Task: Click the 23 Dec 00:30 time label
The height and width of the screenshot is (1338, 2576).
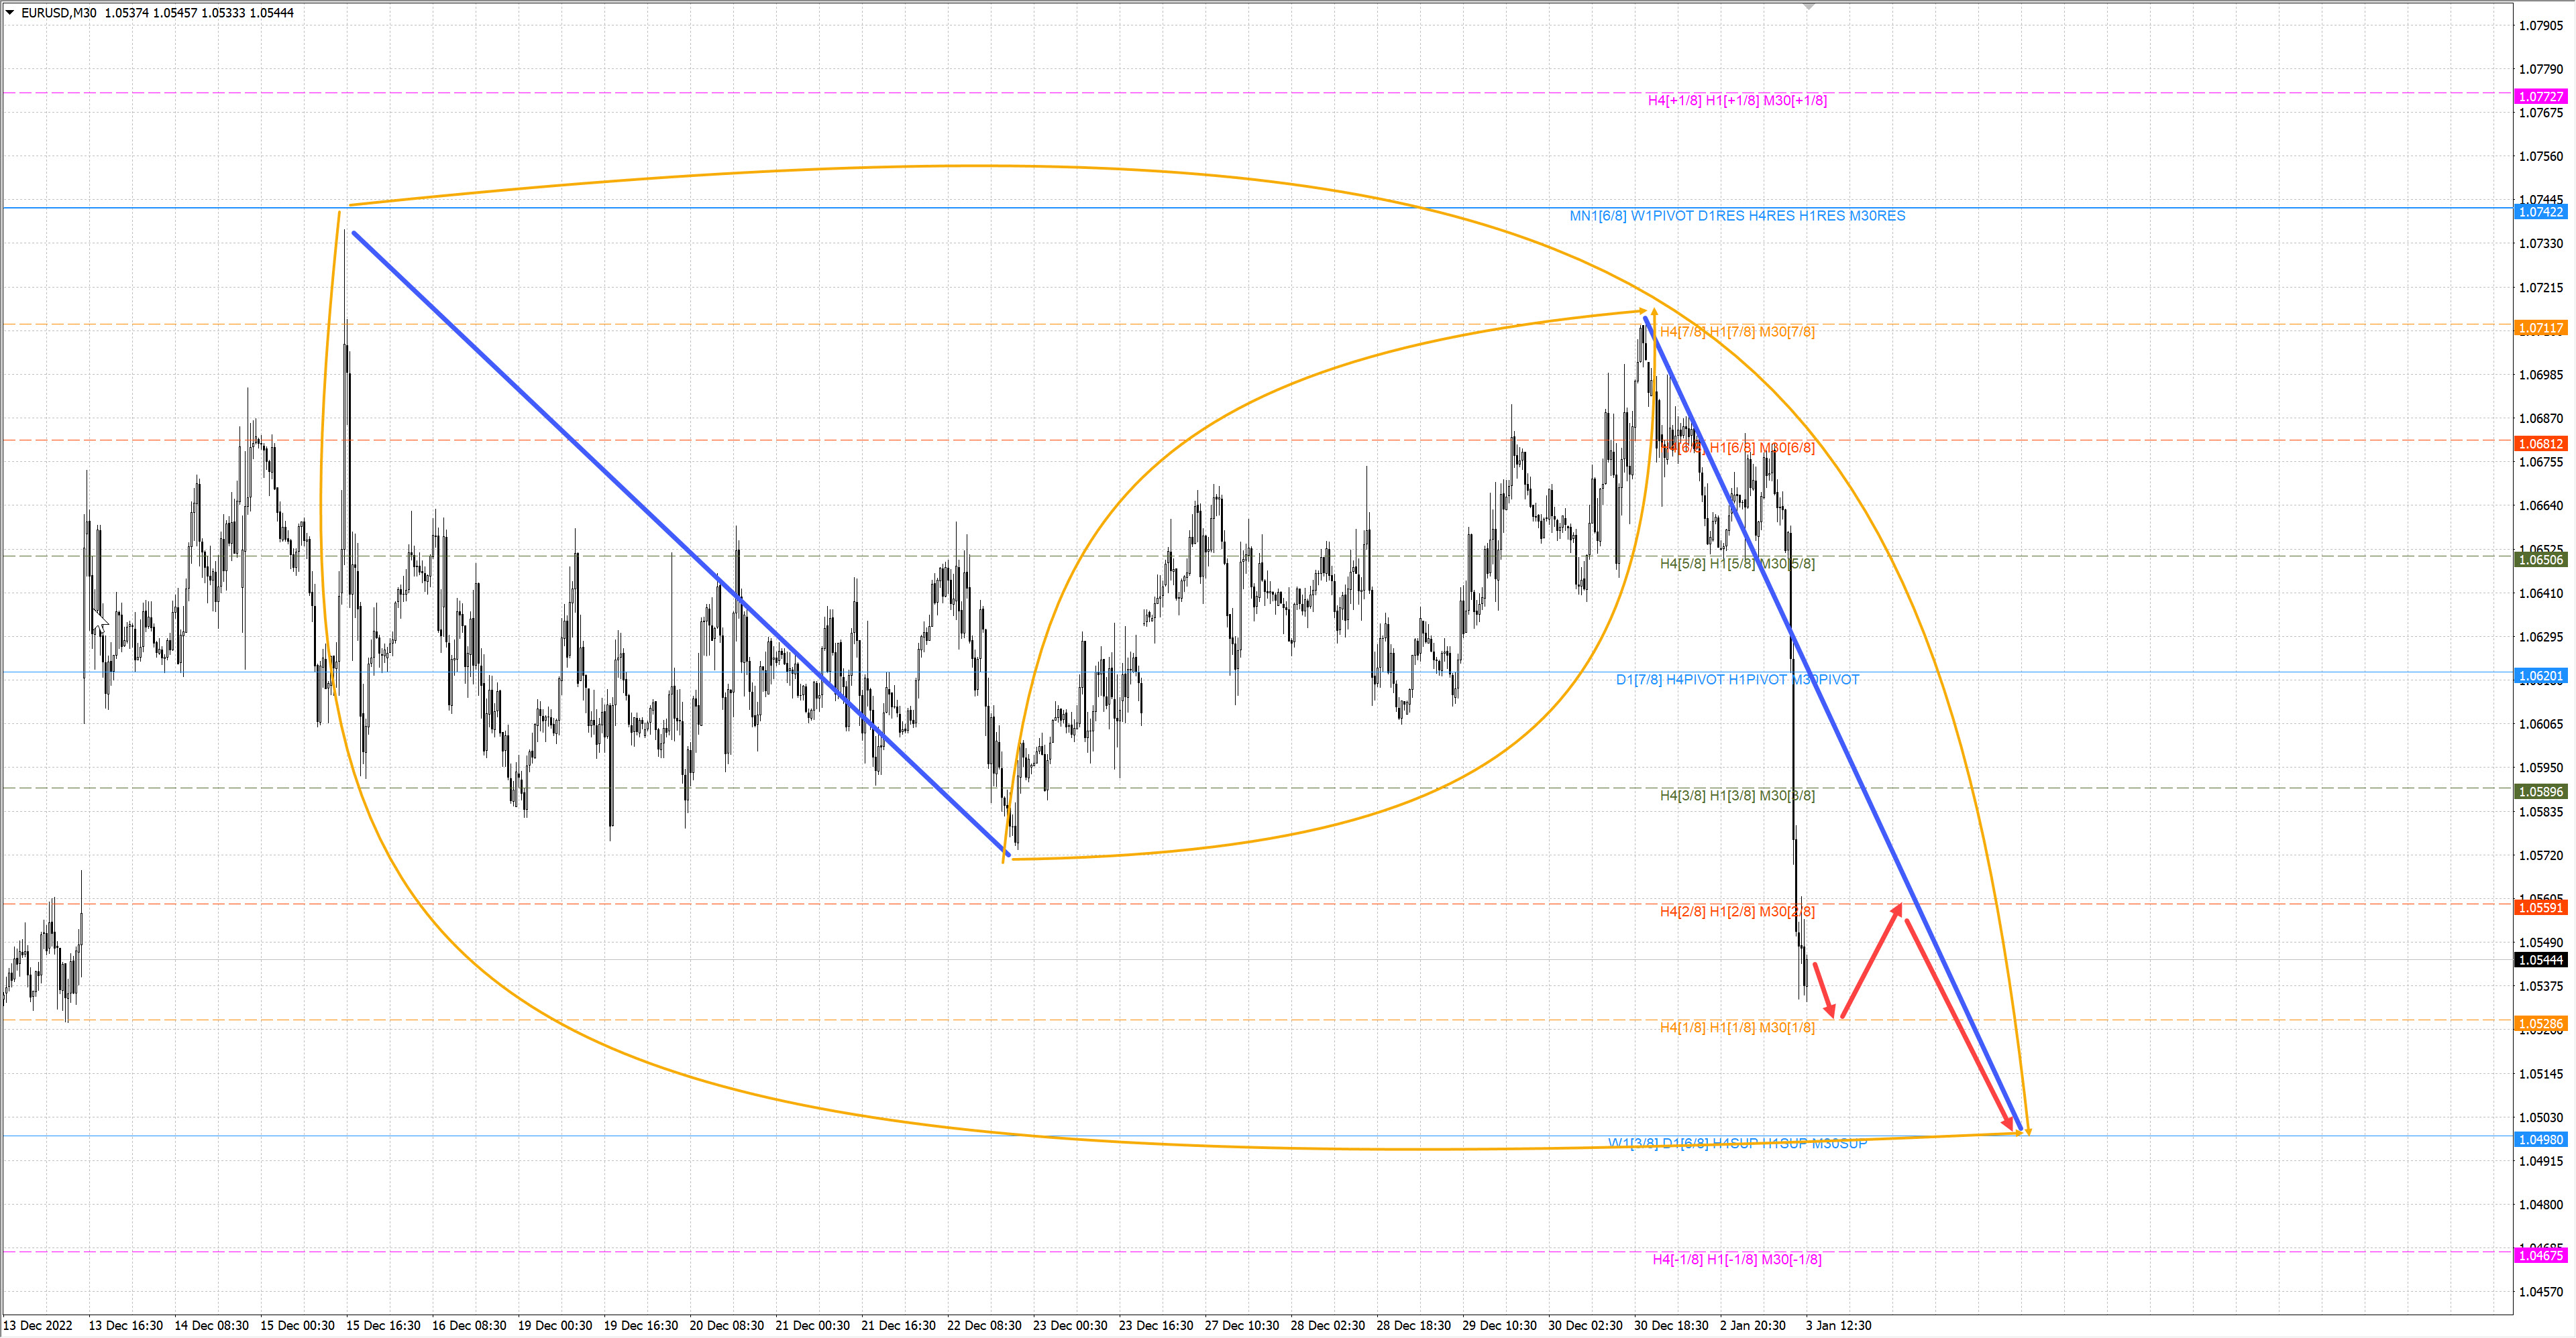Action: pyautogui.click(x=1070, y=1326)
